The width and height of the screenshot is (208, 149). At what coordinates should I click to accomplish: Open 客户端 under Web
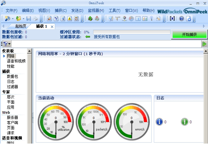point(12,123)
